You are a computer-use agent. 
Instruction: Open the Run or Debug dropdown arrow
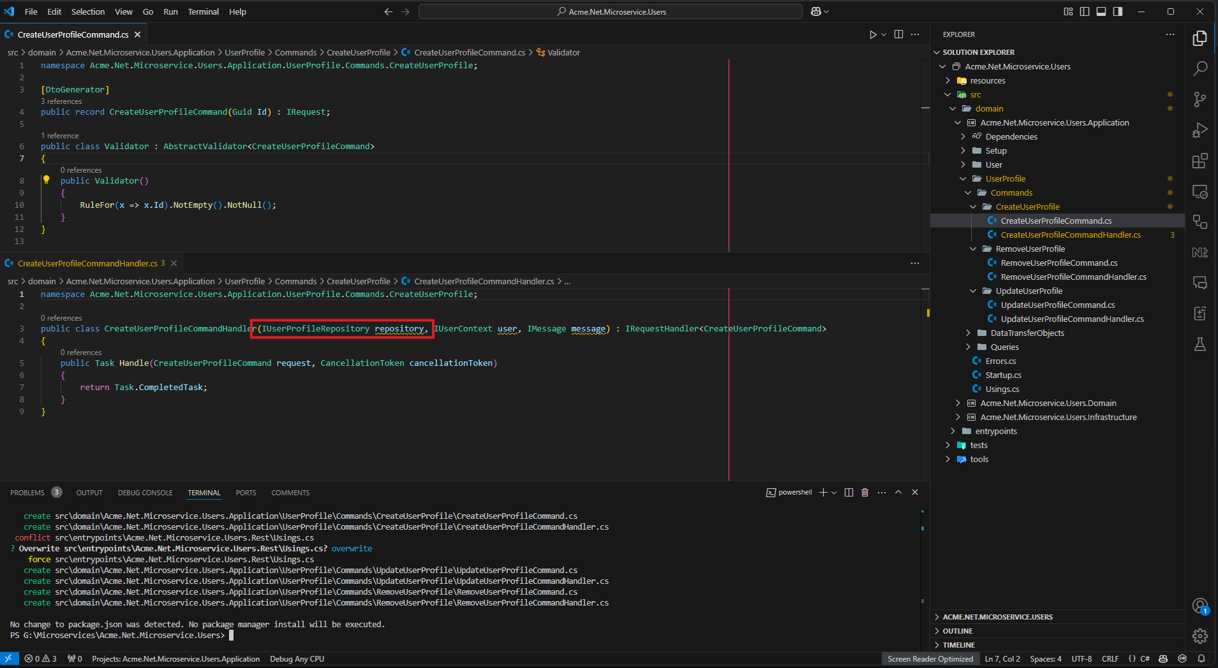[x=884, y=34]
